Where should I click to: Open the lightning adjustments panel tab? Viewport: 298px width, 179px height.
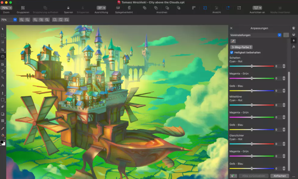[294, 40]
